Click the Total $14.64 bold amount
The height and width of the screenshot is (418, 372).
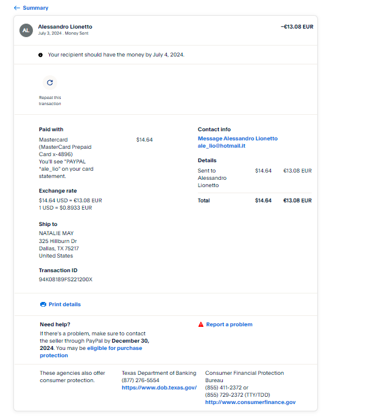tap(263, 200)
